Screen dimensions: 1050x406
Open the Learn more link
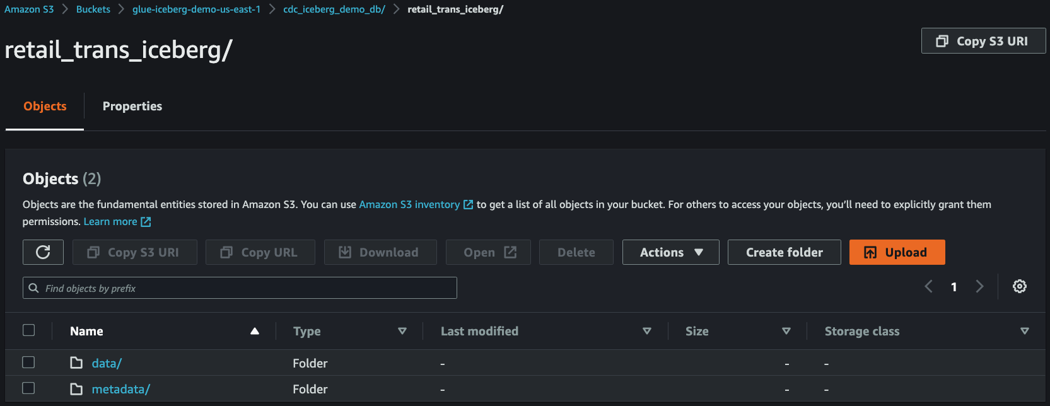110,221
